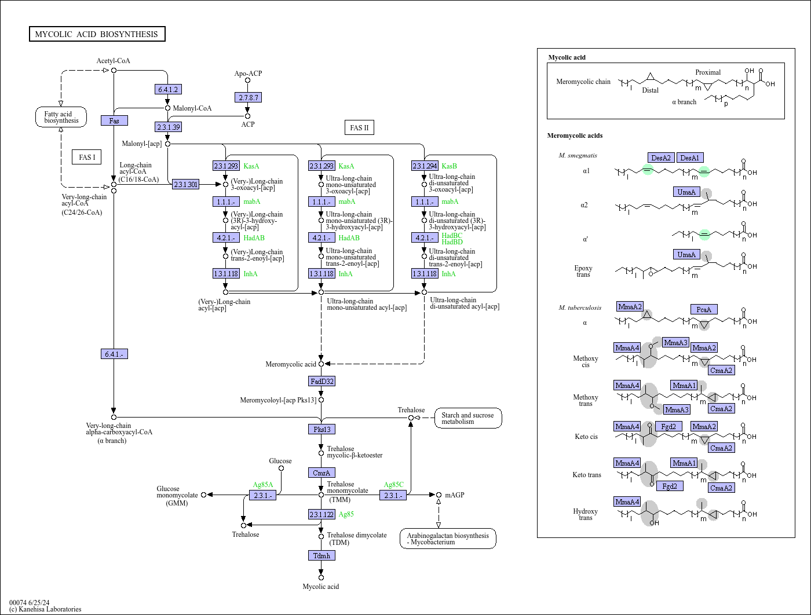The width and height of the screenshot is (811, 615).
Task: Open the Starch and sucrose metabolism box
Action: click(x=468, y=418)
